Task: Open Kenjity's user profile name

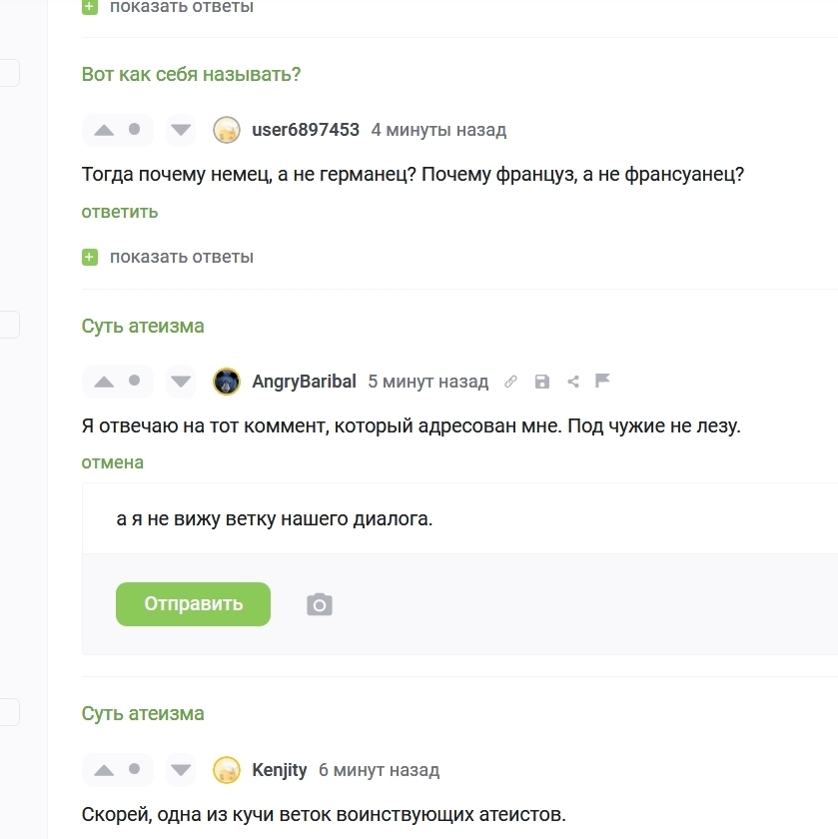Action: (x=280, y=770)
